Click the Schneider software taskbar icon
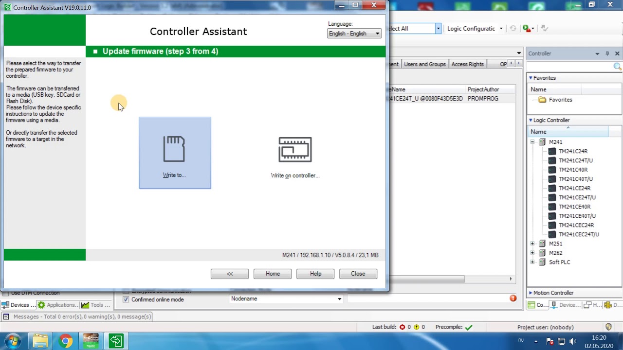623x350 pixels. click(91, 341)
